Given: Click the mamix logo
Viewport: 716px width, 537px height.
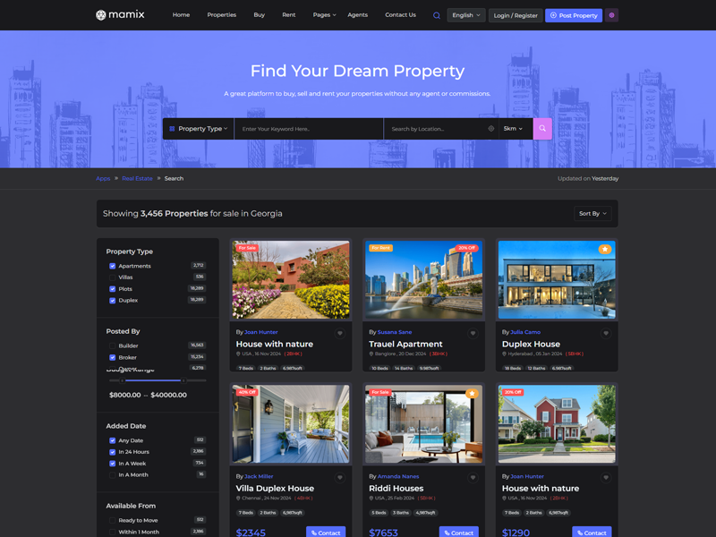Looking at the screenshot, I should [x=120, y=15].
